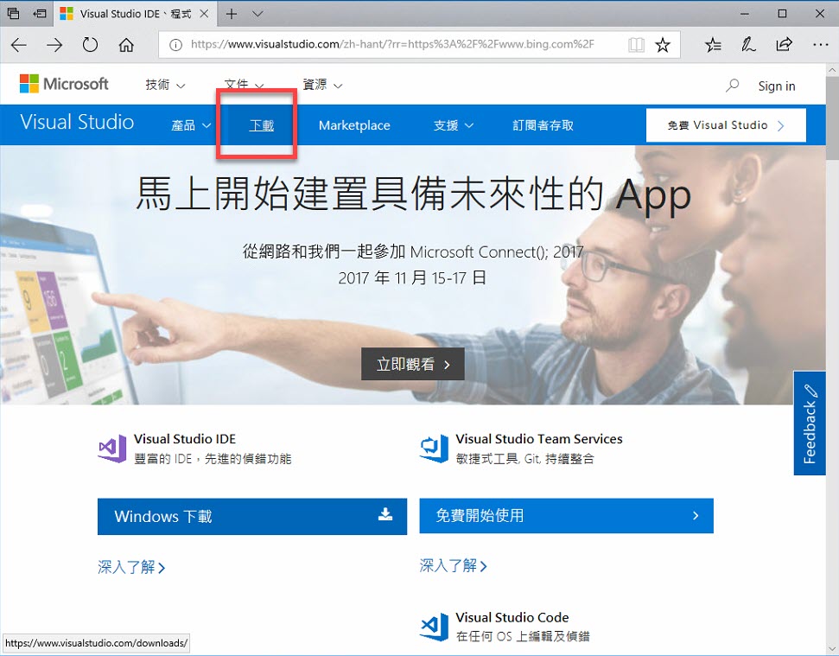Expand the 產品 dropdown menu
The width and height of the screenshot is (839, 656).
[191, 125]
